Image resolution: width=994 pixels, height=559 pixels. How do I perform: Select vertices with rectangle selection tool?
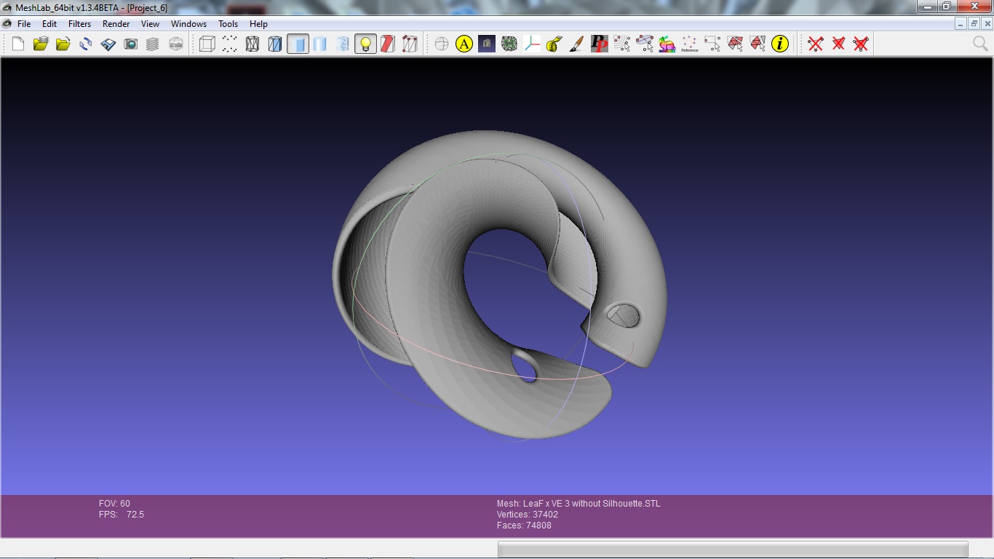pyautogui.click(x=712, y=44)
